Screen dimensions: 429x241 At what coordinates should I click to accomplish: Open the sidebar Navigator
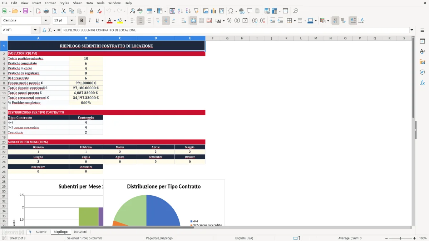coord(422,72)
